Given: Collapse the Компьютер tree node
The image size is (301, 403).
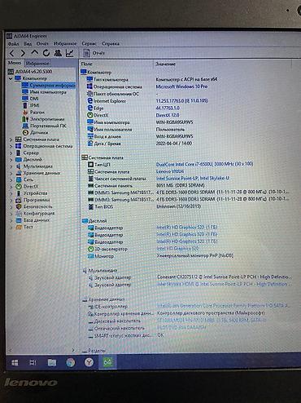Looking at the screenshot, I should (11, 78).
